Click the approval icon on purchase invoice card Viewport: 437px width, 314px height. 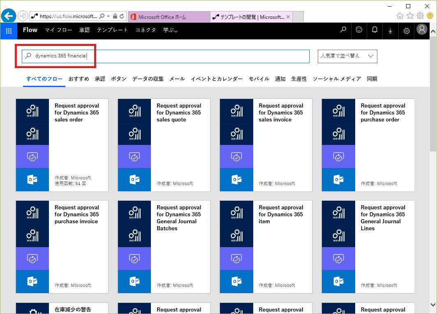tap(32, 258)
